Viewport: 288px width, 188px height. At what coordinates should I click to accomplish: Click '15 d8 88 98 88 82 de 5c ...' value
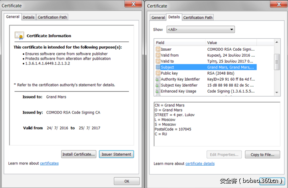(230, 85)
